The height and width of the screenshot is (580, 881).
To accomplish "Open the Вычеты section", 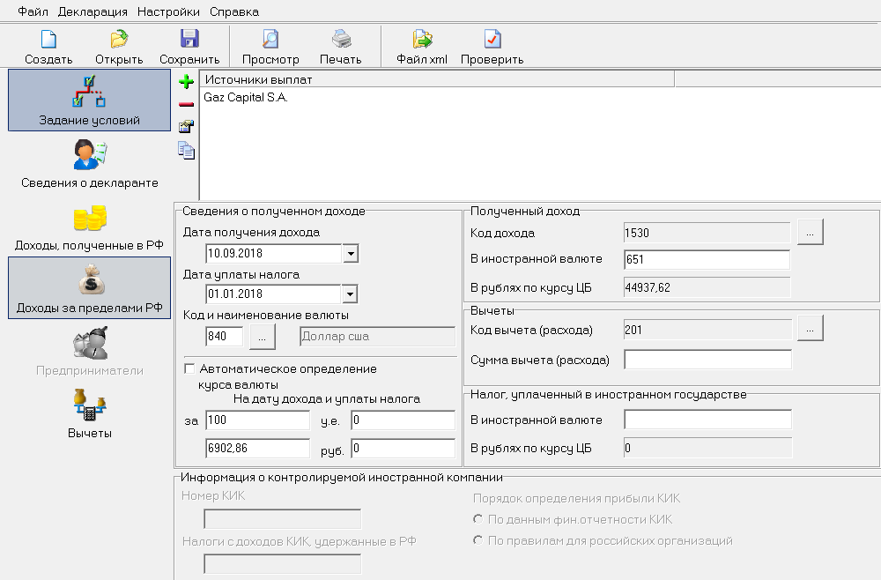I will (89, 413).
